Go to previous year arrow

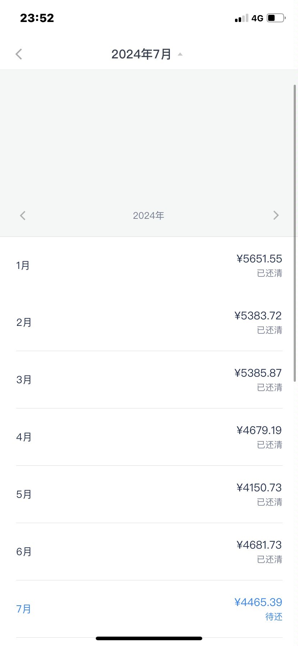[x=23, y=216]
